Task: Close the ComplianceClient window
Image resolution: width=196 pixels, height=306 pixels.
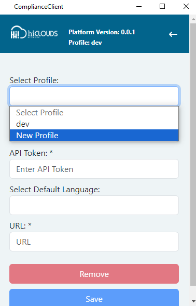Action: [x=186, y=6]
